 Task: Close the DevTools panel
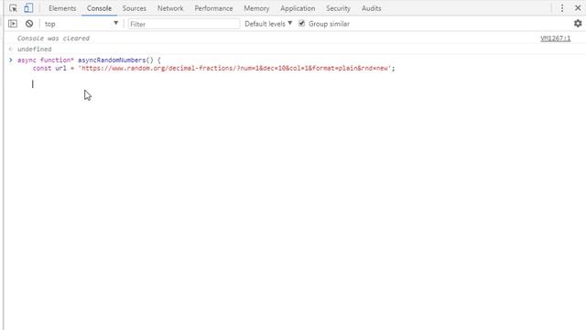pos(578,8)
